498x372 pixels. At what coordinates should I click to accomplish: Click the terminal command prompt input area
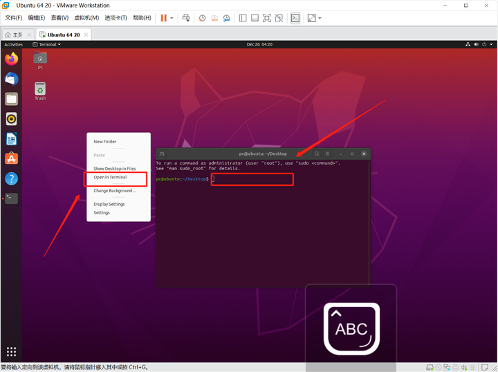[x=252, y=179]
